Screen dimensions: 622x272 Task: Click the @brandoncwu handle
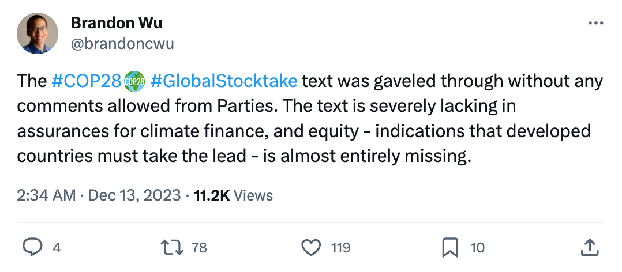[122, 43]
